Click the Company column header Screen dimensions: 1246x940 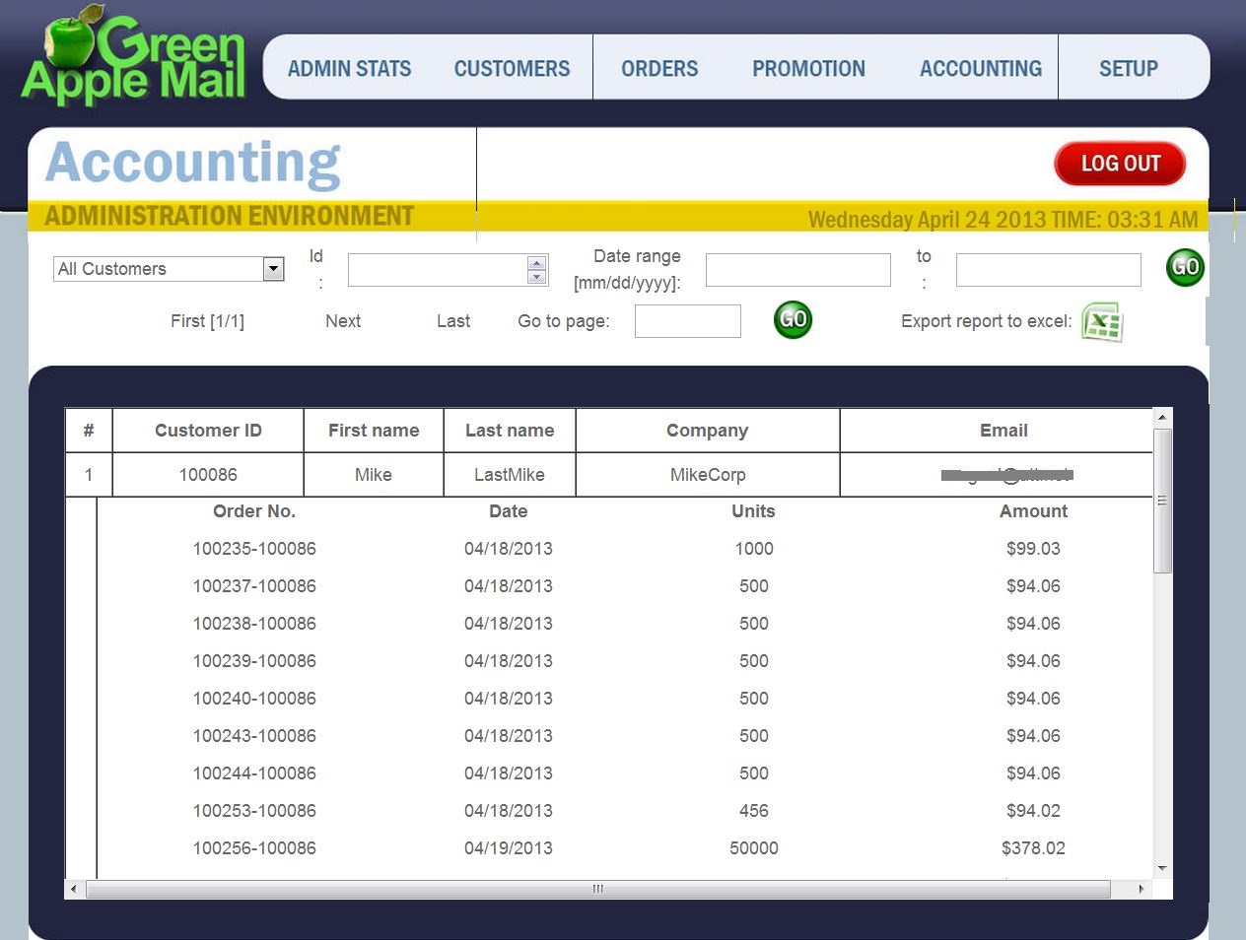point(708,431)
